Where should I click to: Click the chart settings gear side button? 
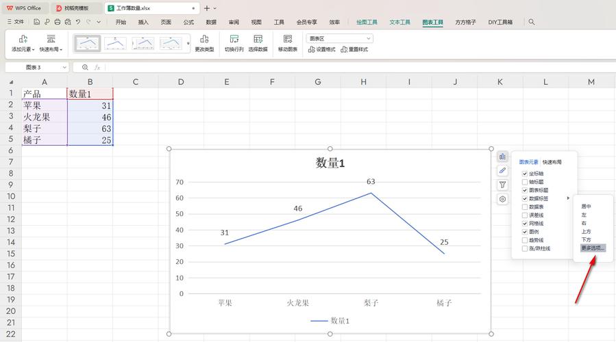[x=502, y=199]
